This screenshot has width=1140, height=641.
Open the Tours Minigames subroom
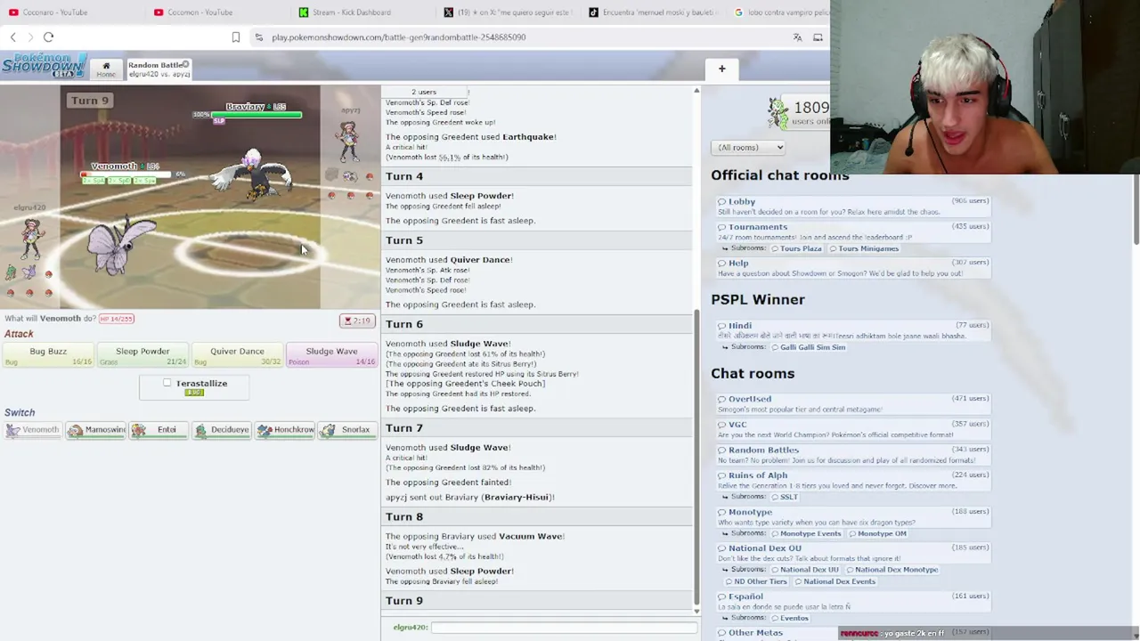(x=864, y=248)
